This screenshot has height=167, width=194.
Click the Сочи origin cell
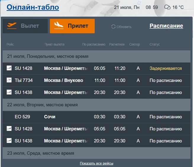(50, 117)
